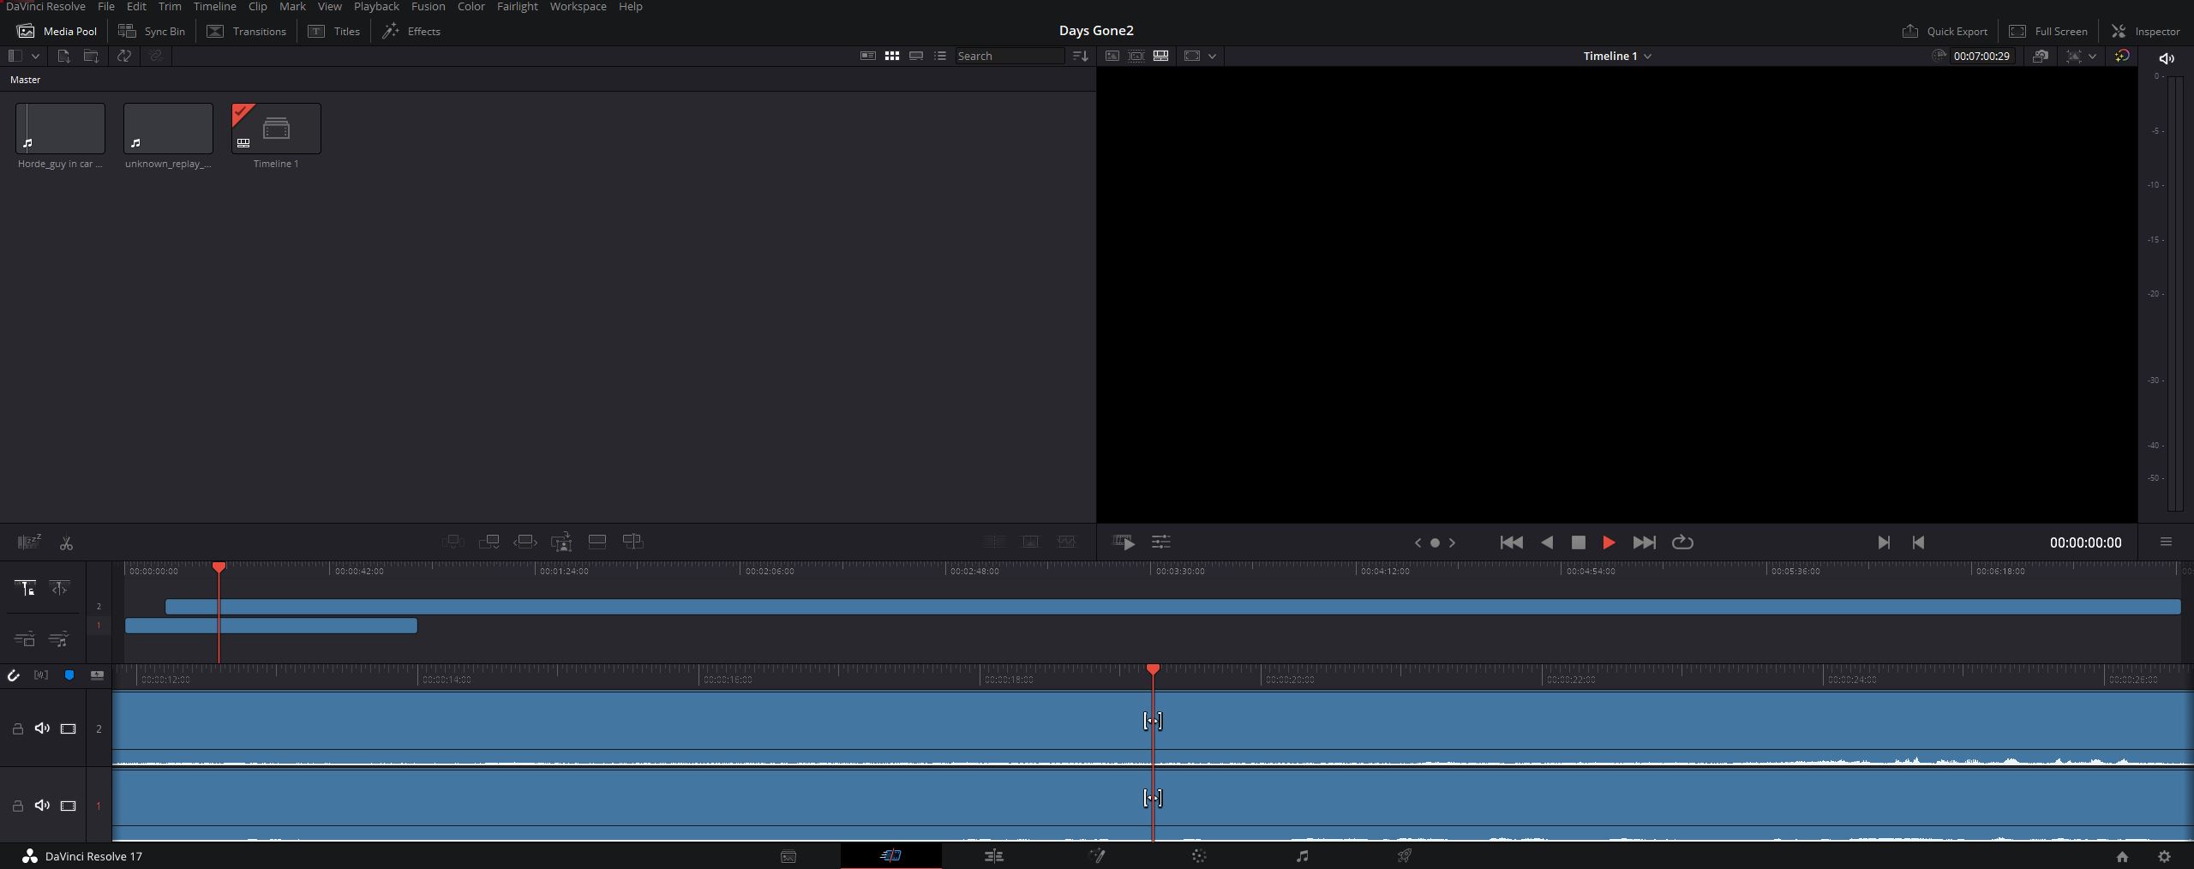Mute the viewer audio speaker icon
This screenshot has height=869, width=2194.
2166,58
